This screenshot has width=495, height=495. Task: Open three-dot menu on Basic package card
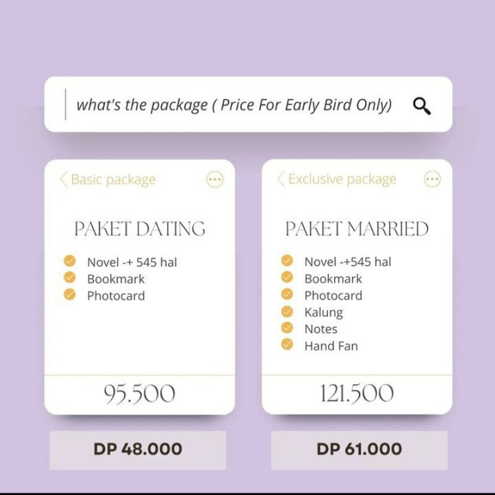(215, 180)
